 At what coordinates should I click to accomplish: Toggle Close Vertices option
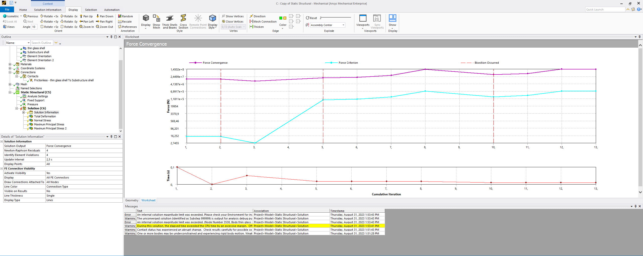[x=233, y=22]
